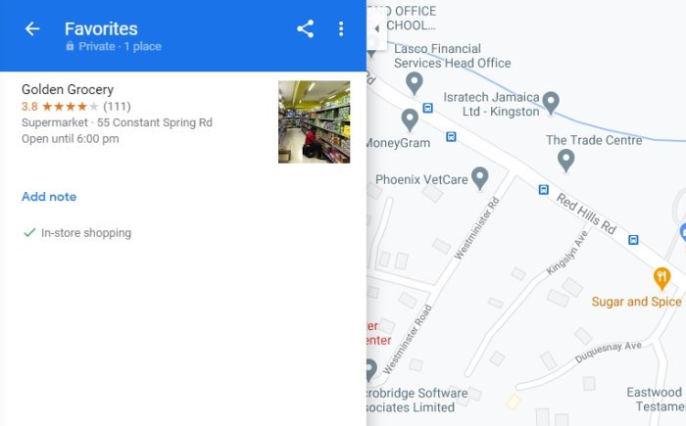Click the Phoenix VetCare map pin

tap(480, 177)
